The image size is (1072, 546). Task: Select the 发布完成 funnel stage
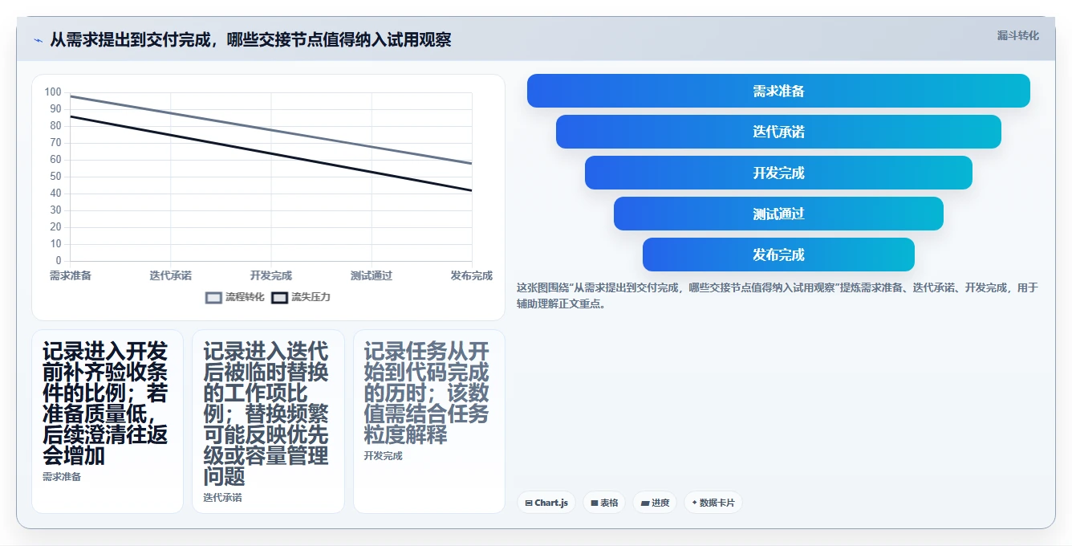(778, 255)
